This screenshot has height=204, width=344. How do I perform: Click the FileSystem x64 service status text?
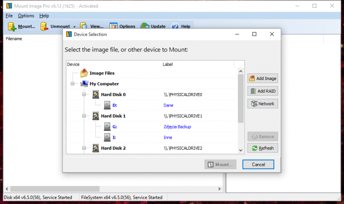122,197
